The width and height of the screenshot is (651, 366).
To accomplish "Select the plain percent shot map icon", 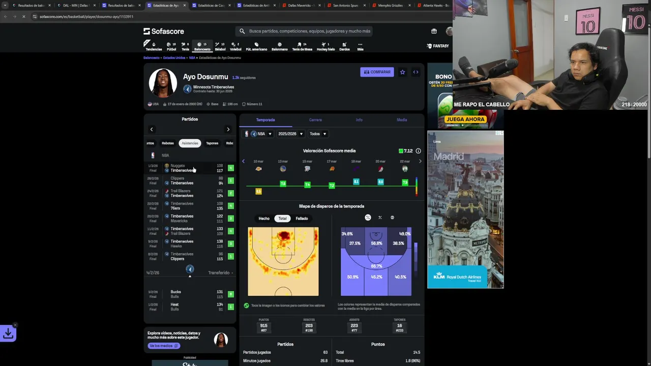I will point(380,218).
